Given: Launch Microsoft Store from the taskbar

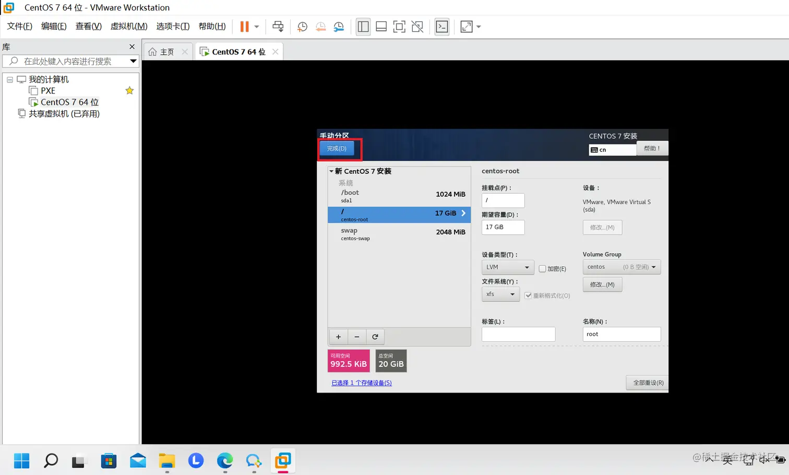Looking at the screenshot, I should [x=109, y=460].
